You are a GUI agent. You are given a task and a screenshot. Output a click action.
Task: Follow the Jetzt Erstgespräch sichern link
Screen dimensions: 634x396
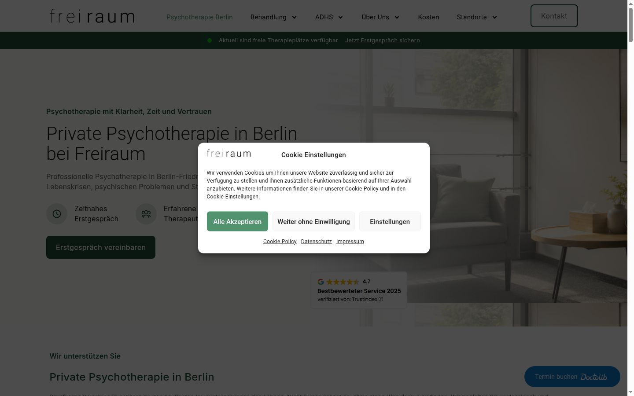coord(383,40)
